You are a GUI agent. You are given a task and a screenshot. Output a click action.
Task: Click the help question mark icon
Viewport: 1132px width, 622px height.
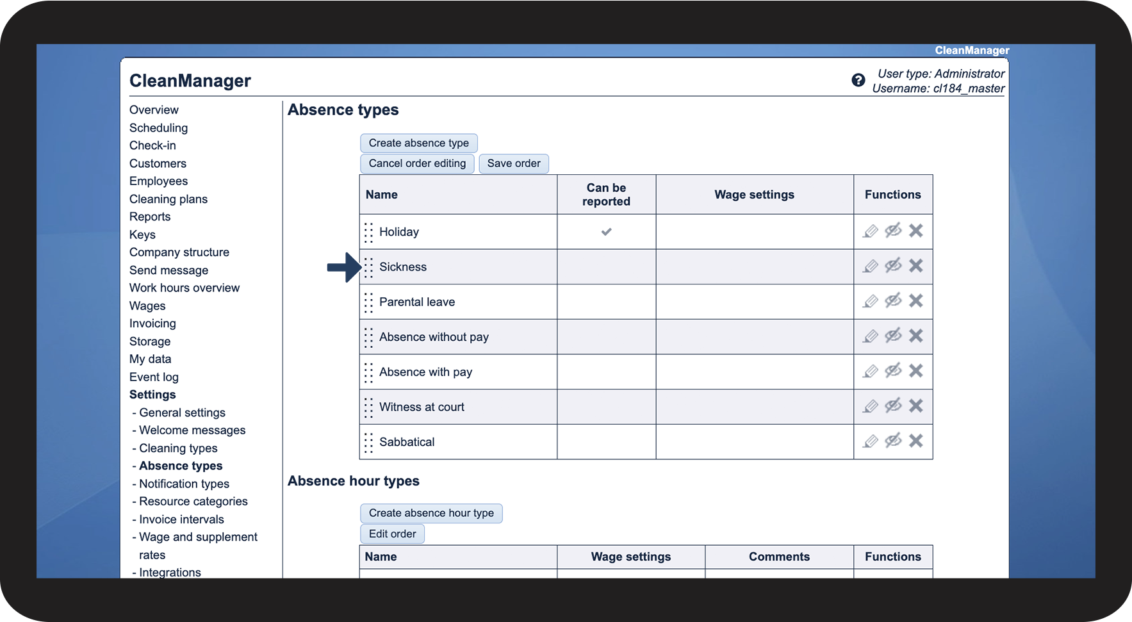tap(858, 80)
